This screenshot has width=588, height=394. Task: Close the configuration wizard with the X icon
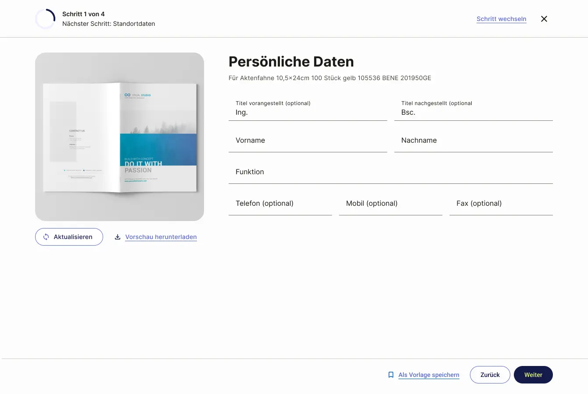[544, 19]
